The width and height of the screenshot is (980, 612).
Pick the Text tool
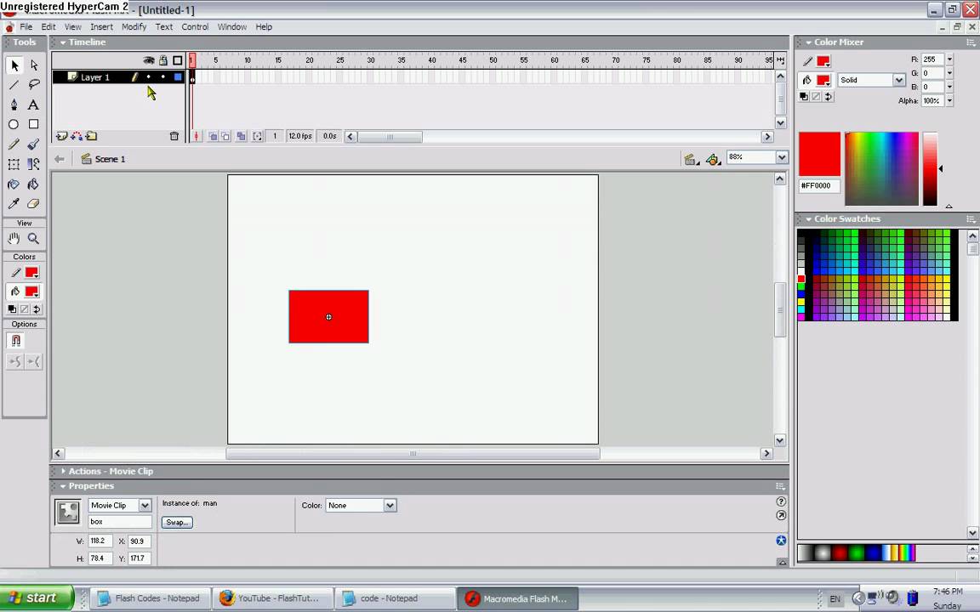(x=34, y=105)
